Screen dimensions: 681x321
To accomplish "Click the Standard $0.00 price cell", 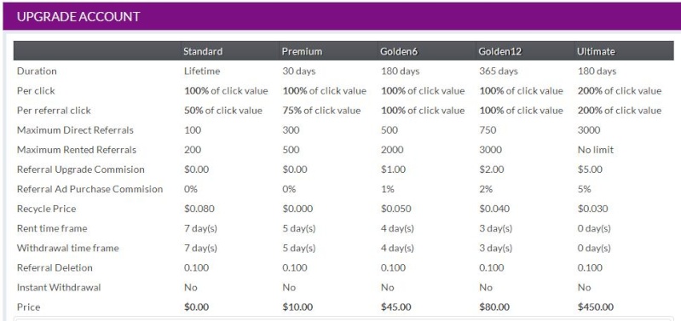I will click(x=196, y=307).
